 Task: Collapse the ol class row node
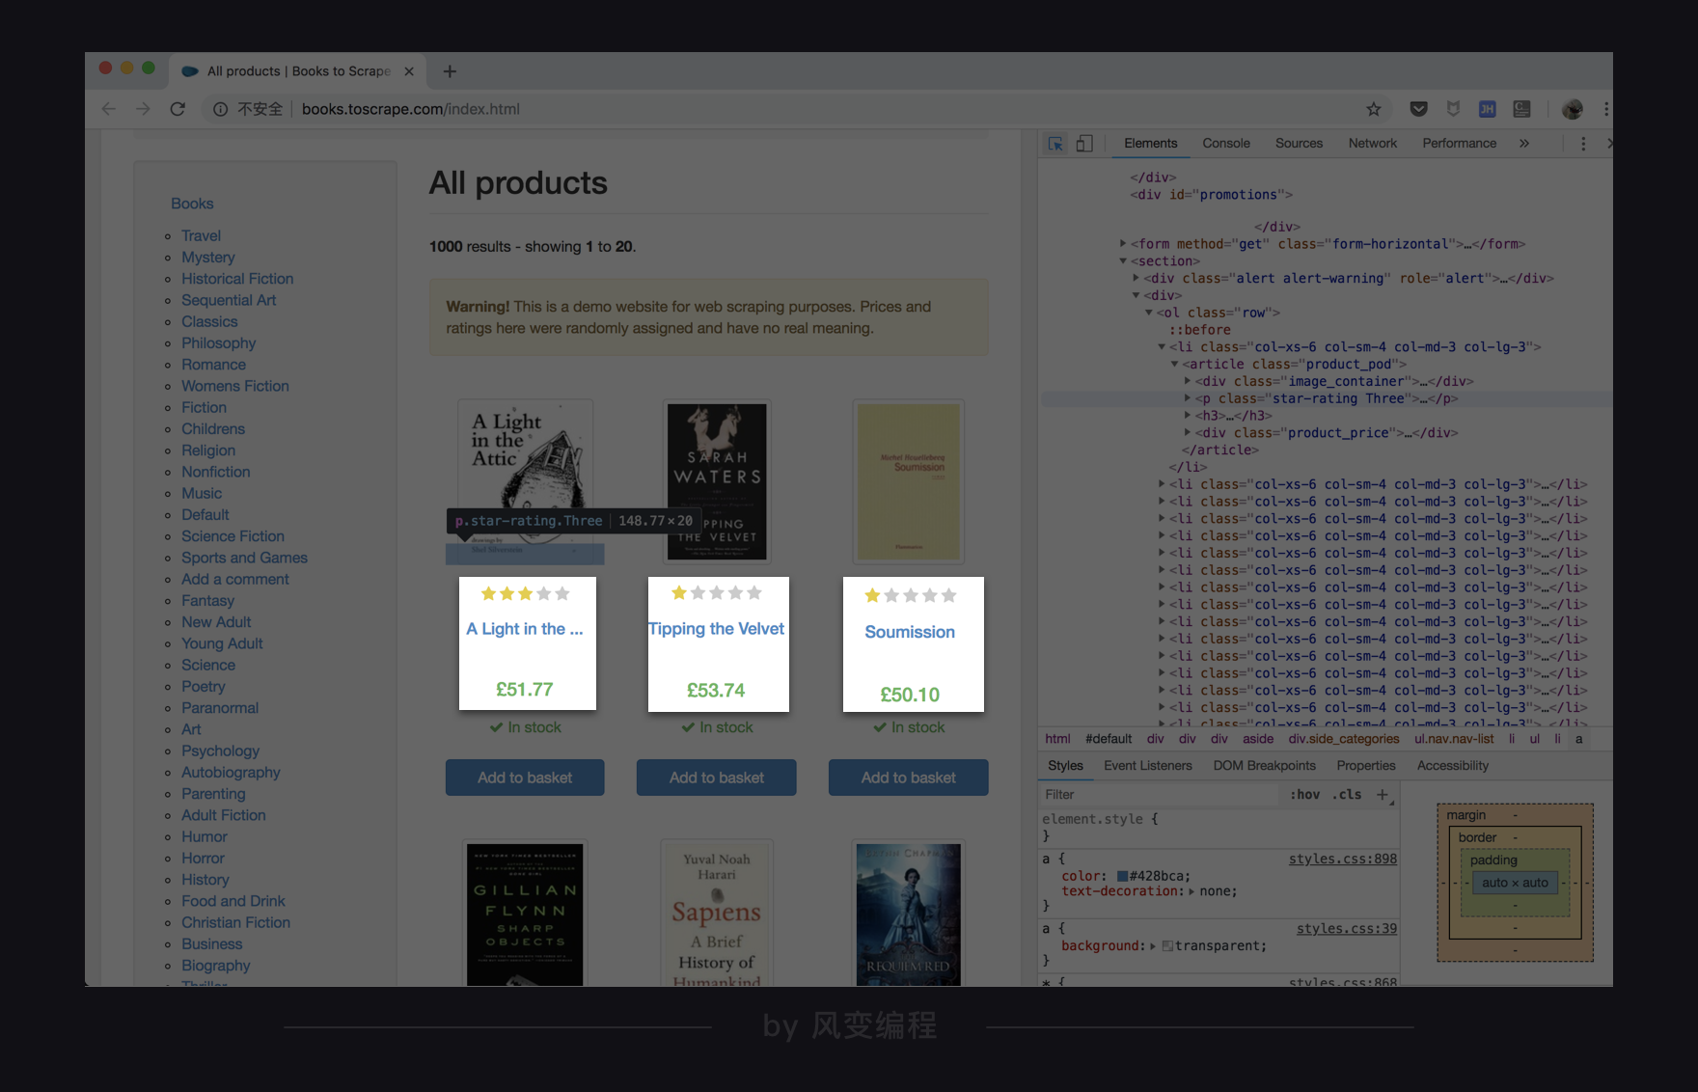tap(1149, 313)
